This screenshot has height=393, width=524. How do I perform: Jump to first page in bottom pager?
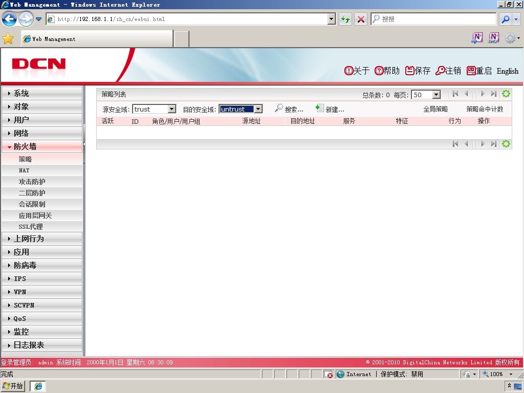pos(455,144)
